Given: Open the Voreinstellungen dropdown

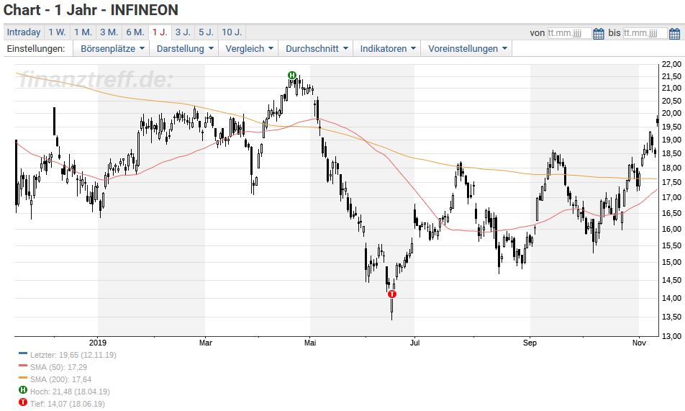Looking at the screenshot, I should (x=467, y=48).
